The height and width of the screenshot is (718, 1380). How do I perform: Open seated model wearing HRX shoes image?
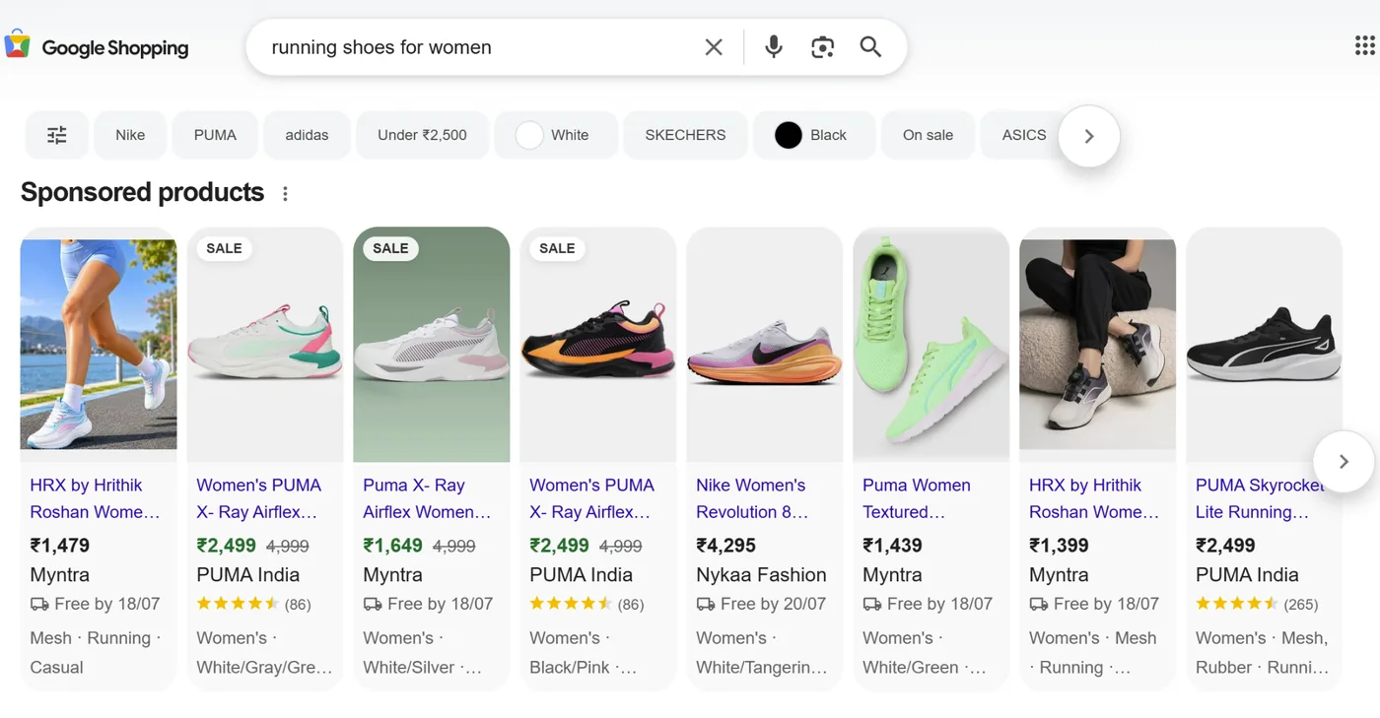coord(1098,345)
